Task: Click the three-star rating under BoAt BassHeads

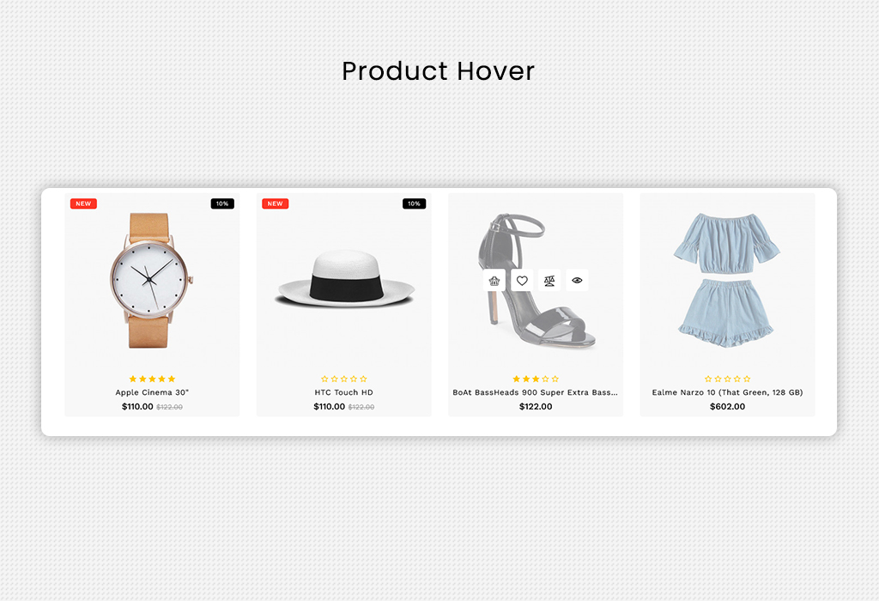Action: [536, 379]
